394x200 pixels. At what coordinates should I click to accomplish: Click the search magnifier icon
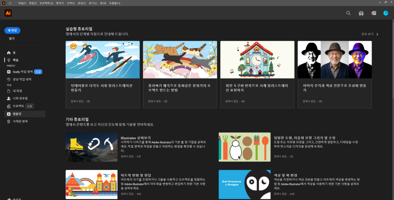click(x=348, y=13)
